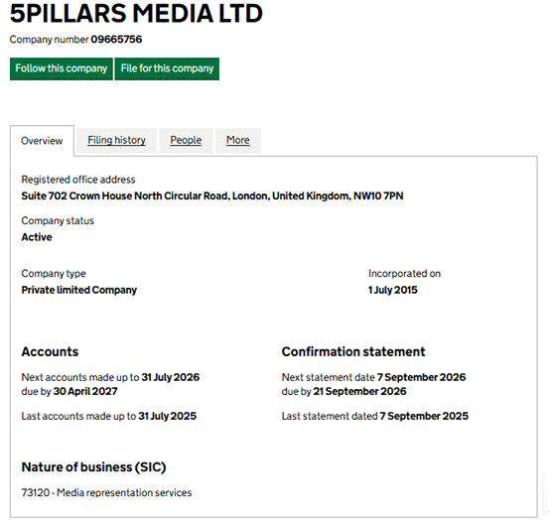Click the Private limited Company type
The image size is (550, 521).
click(78, 290)
